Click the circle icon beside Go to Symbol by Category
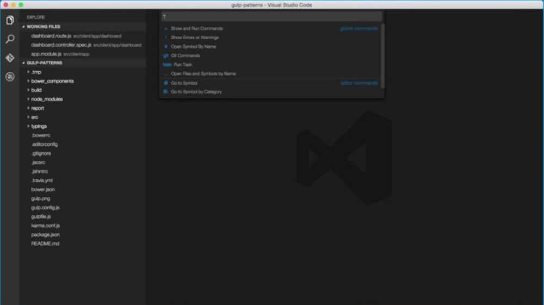Screen dimensions: 544x305 coord(165,92)
